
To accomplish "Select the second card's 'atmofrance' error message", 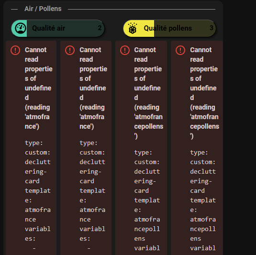I will pyautogui.click(x=93, y=88).
